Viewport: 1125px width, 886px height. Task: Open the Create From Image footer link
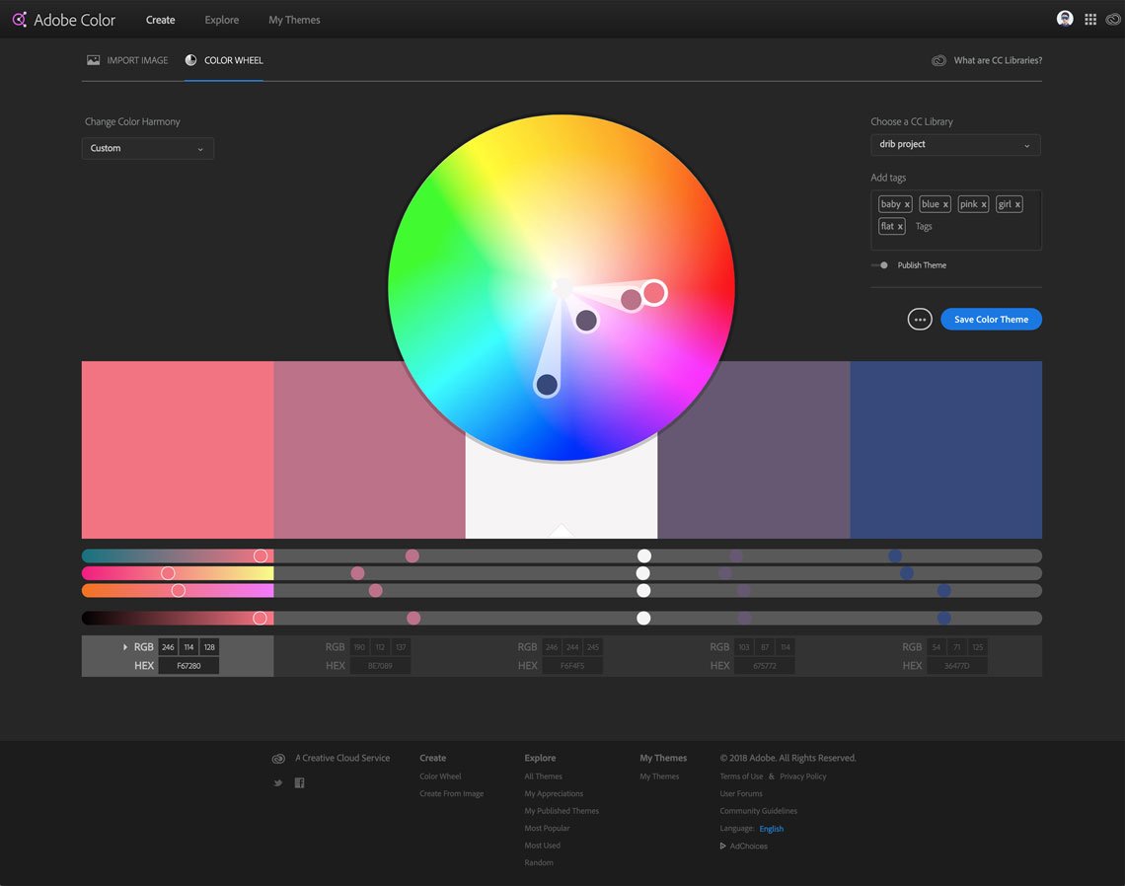pyautogui.click(x=451, y=793)
